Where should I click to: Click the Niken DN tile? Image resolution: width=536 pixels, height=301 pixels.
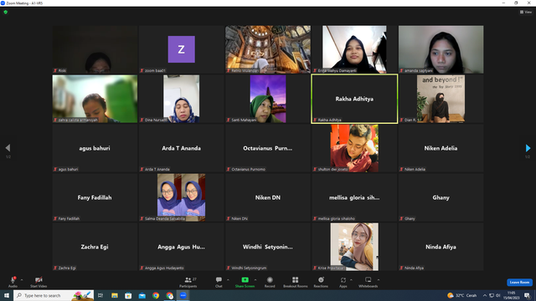click(x=268, y=197)
